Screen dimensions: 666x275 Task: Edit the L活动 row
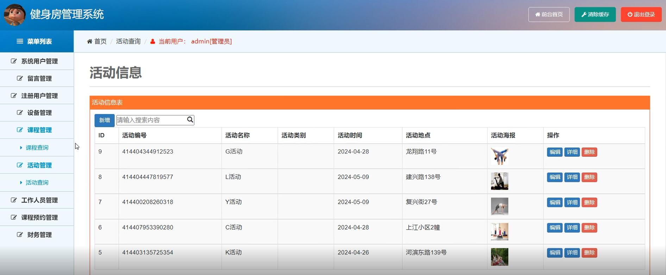point(555,177)
